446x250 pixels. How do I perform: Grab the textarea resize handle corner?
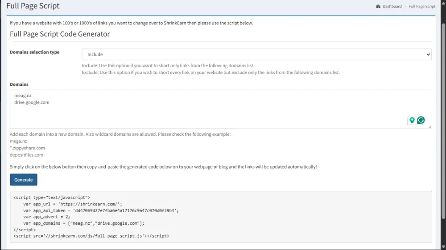click(x=430, y=127)
